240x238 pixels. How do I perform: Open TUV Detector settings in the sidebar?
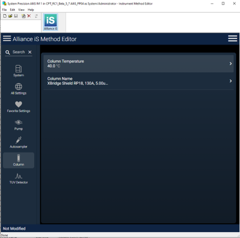pos(18,179)
